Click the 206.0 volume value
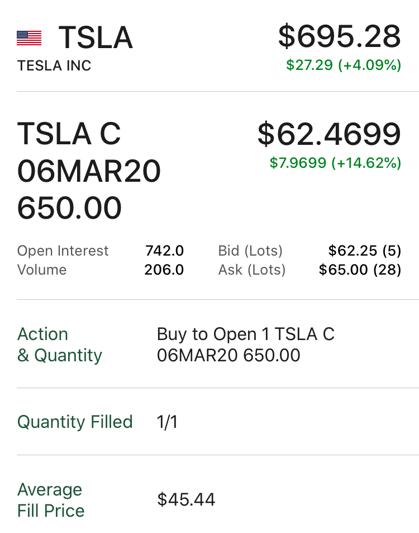Viewport: 419px width, 533px height. point(164,270)
